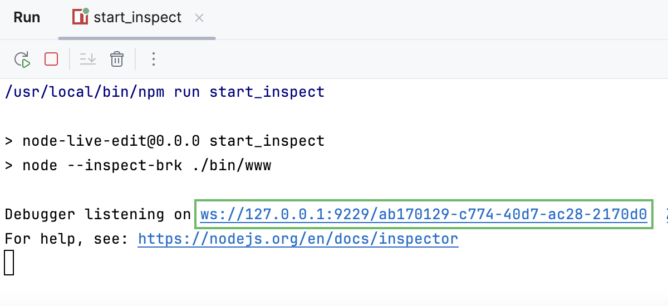Click the scroll to end icon
The width and height of the screenshot is (668, 306).
click(x=88, y=59)
